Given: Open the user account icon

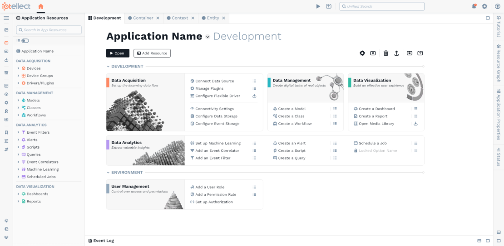Looking at the screenshot, I should click(x=498, y=6).
